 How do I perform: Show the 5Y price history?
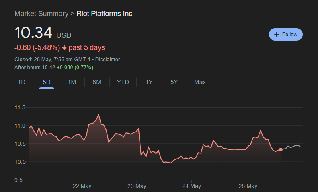[174, 82]
